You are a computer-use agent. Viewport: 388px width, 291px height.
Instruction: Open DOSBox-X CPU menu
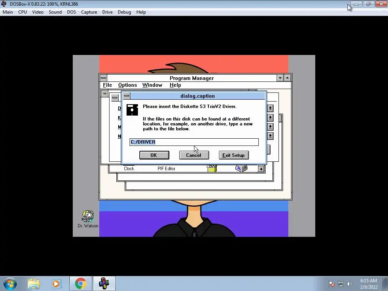tap(22, 12)
